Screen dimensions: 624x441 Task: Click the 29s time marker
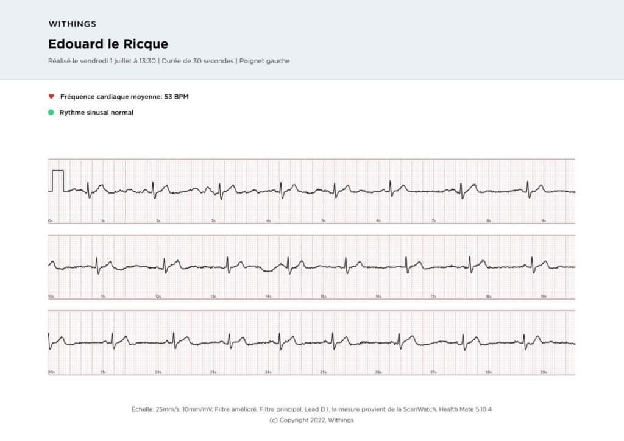(x=544, y=372)
